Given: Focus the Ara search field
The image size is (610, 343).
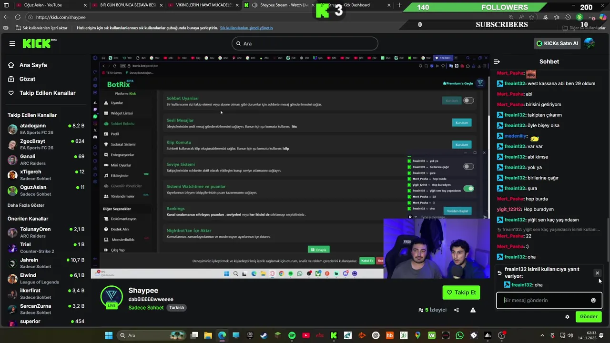Looking at the screenshot, I should pos(305,43).
